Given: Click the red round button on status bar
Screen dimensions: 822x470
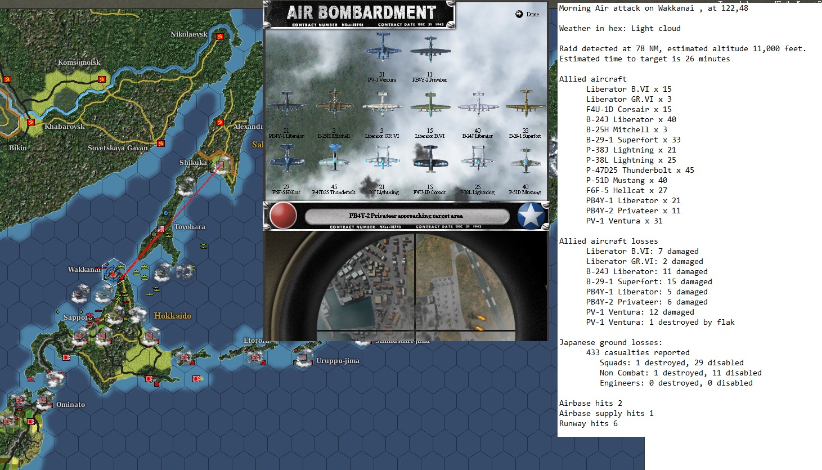Looking at the screenshot, I should point(283,216).
